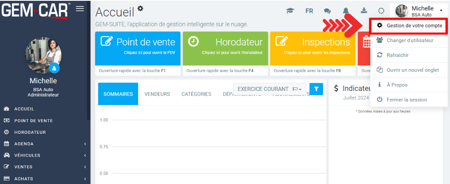The image size is (450, 184).
Task: Click the blue user badge on avatar
Action: 54,68
